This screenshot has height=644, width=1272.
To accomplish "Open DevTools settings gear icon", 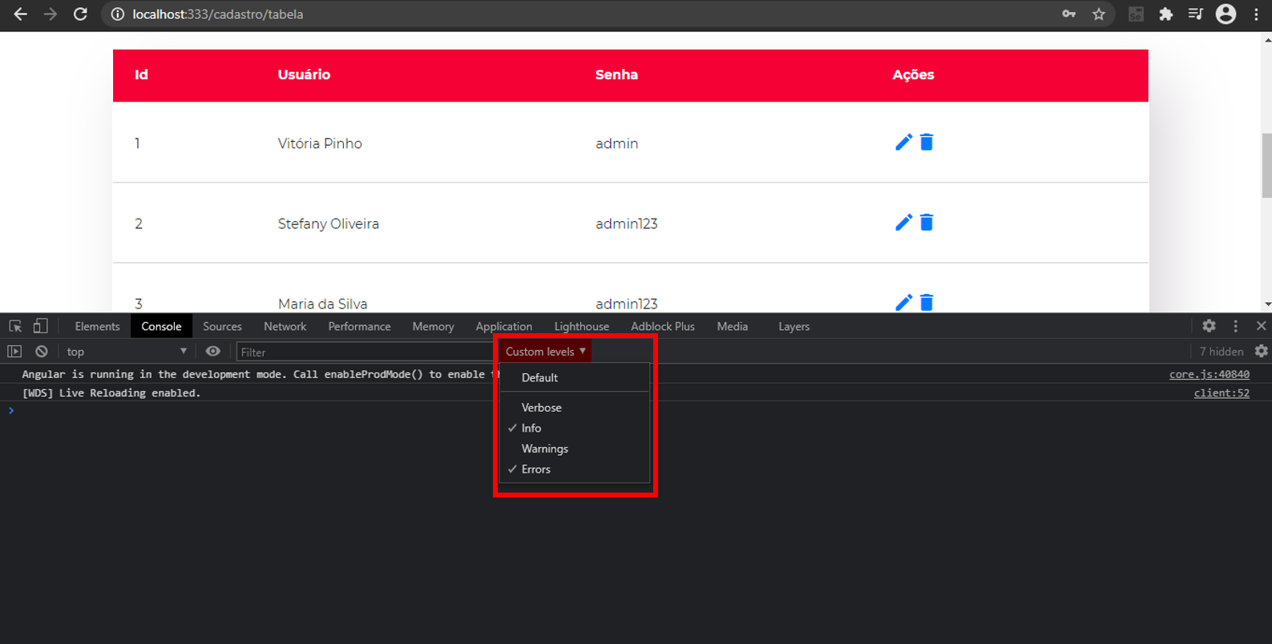I will pos(1209,326).
